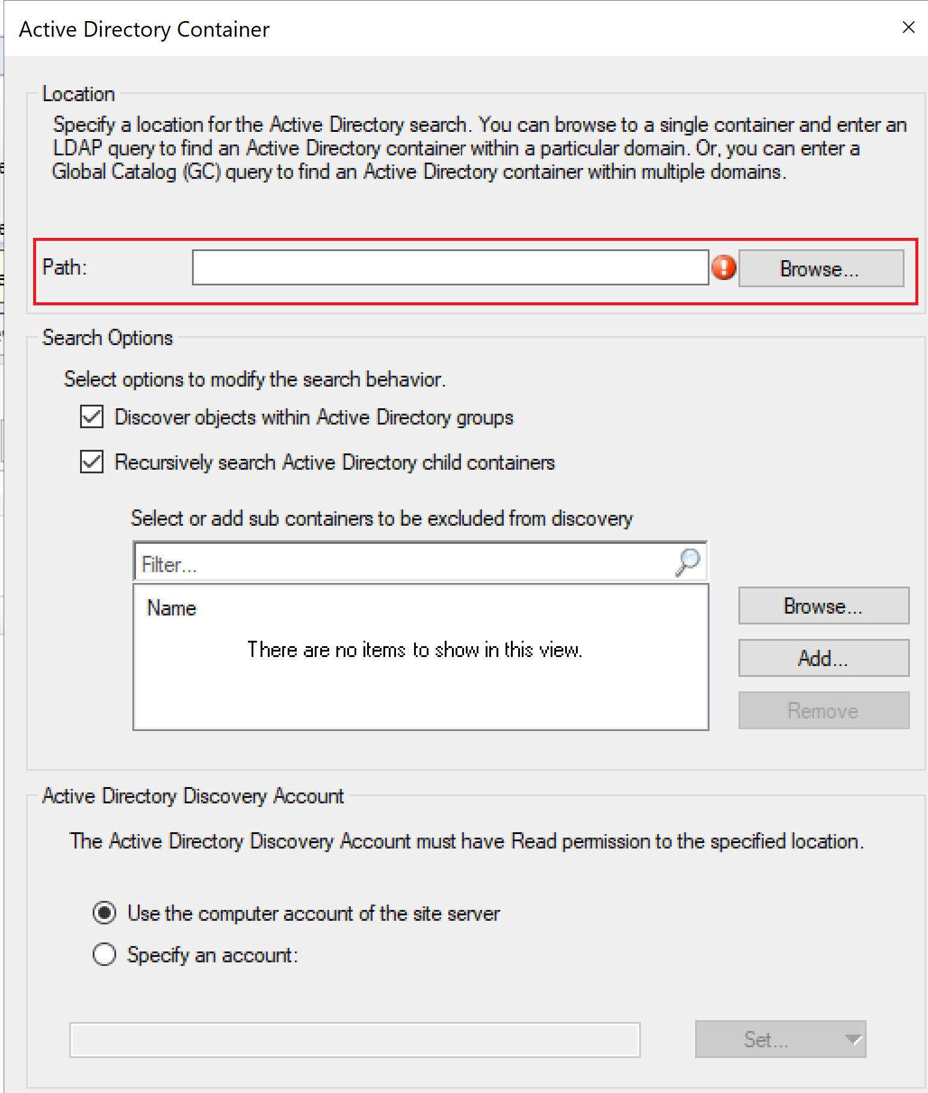Uncheck Recursively search Active Directory child containers
The width and height of the screenshot is (928, 1093).
(x=92, y=462)
